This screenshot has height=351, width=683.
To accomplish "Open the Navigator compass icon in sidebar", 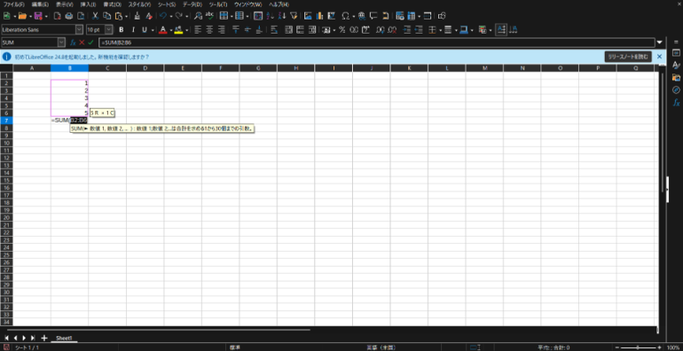I will click(676, 90).
